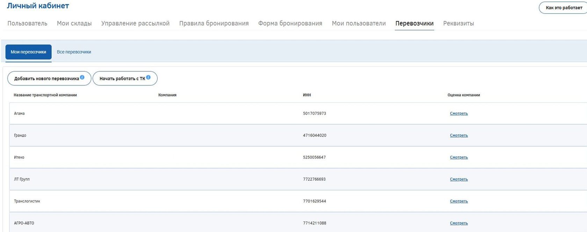587x232 pixels.
Task: Click info icon on Добавить нового перевозчика
Action: tap(82, 77)
